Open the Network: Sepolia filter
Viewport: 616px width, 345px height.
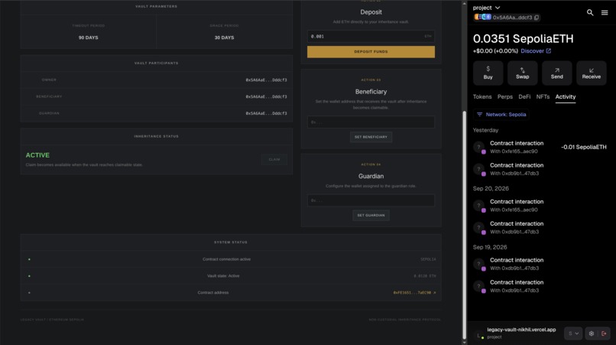[501, 115]
